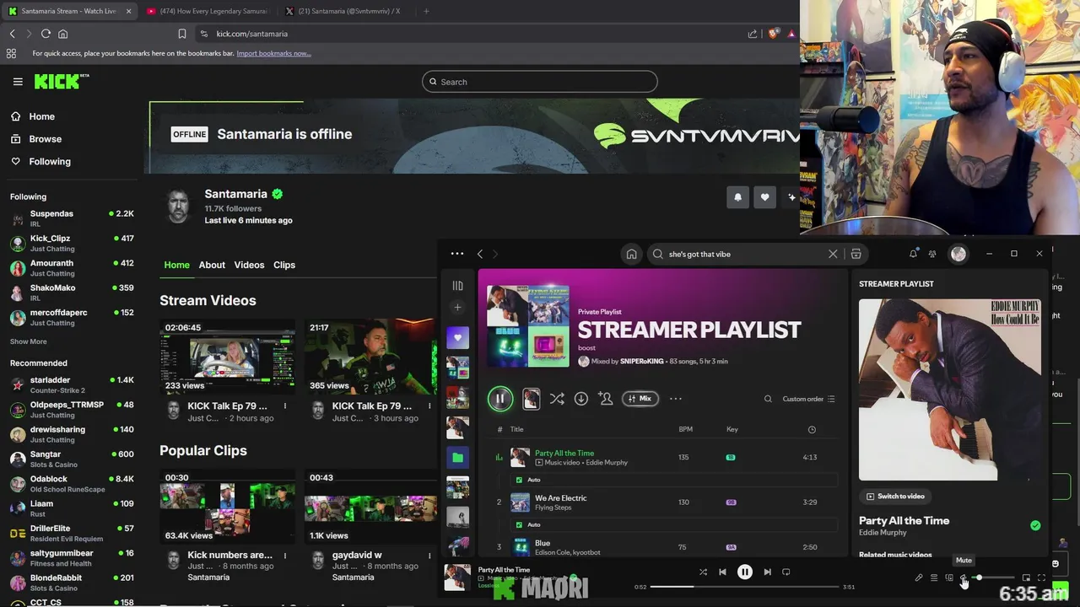1080x607 pixels.
Task: Switch to the Clips tab
Action: tap(284, 265)
